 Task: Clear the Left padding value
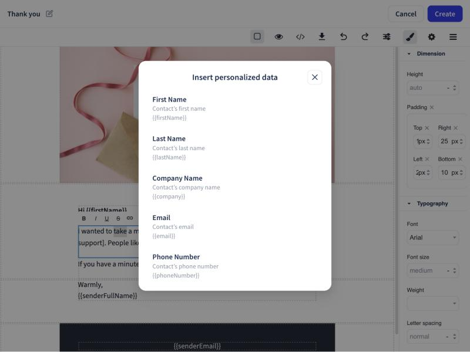coord(427,159)
